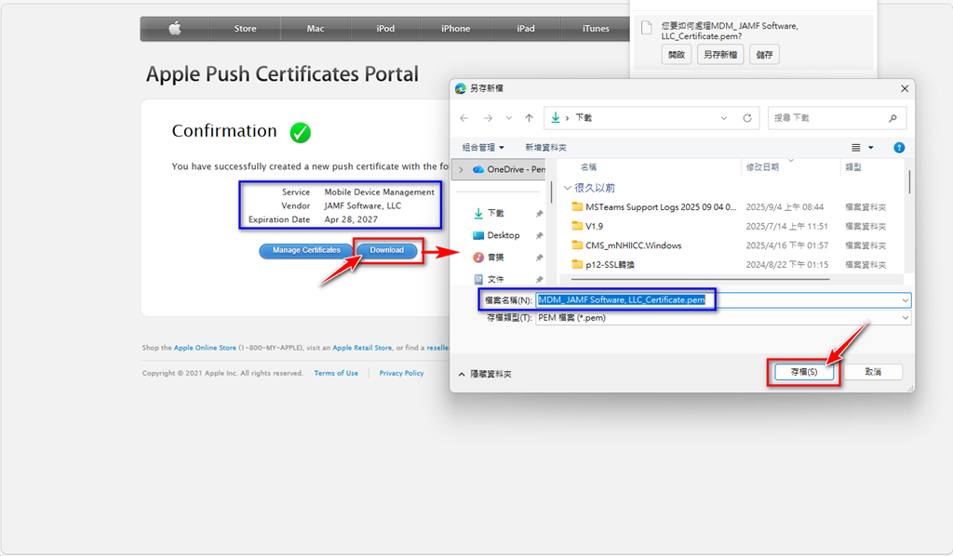Open the iPhone tab in Apple navigation
Image resolution: width=953 pixels, height=556 pixels.
click(455, 29)
